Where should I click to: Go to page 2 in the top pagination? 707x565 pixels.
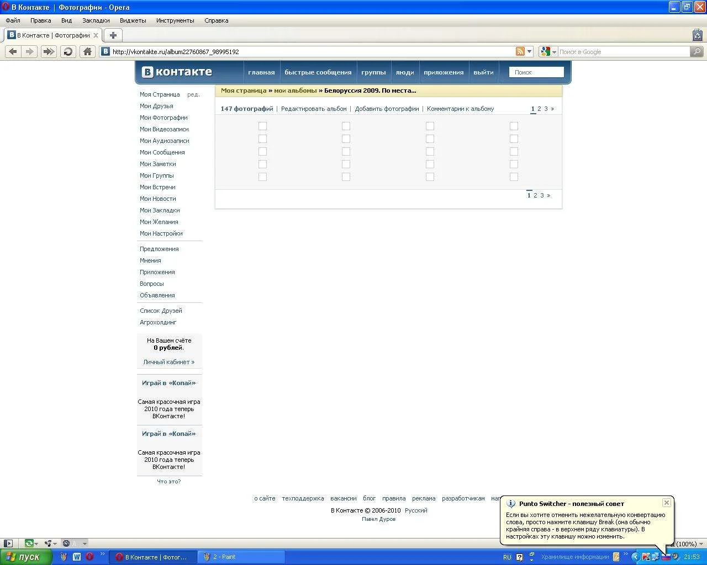539,109
